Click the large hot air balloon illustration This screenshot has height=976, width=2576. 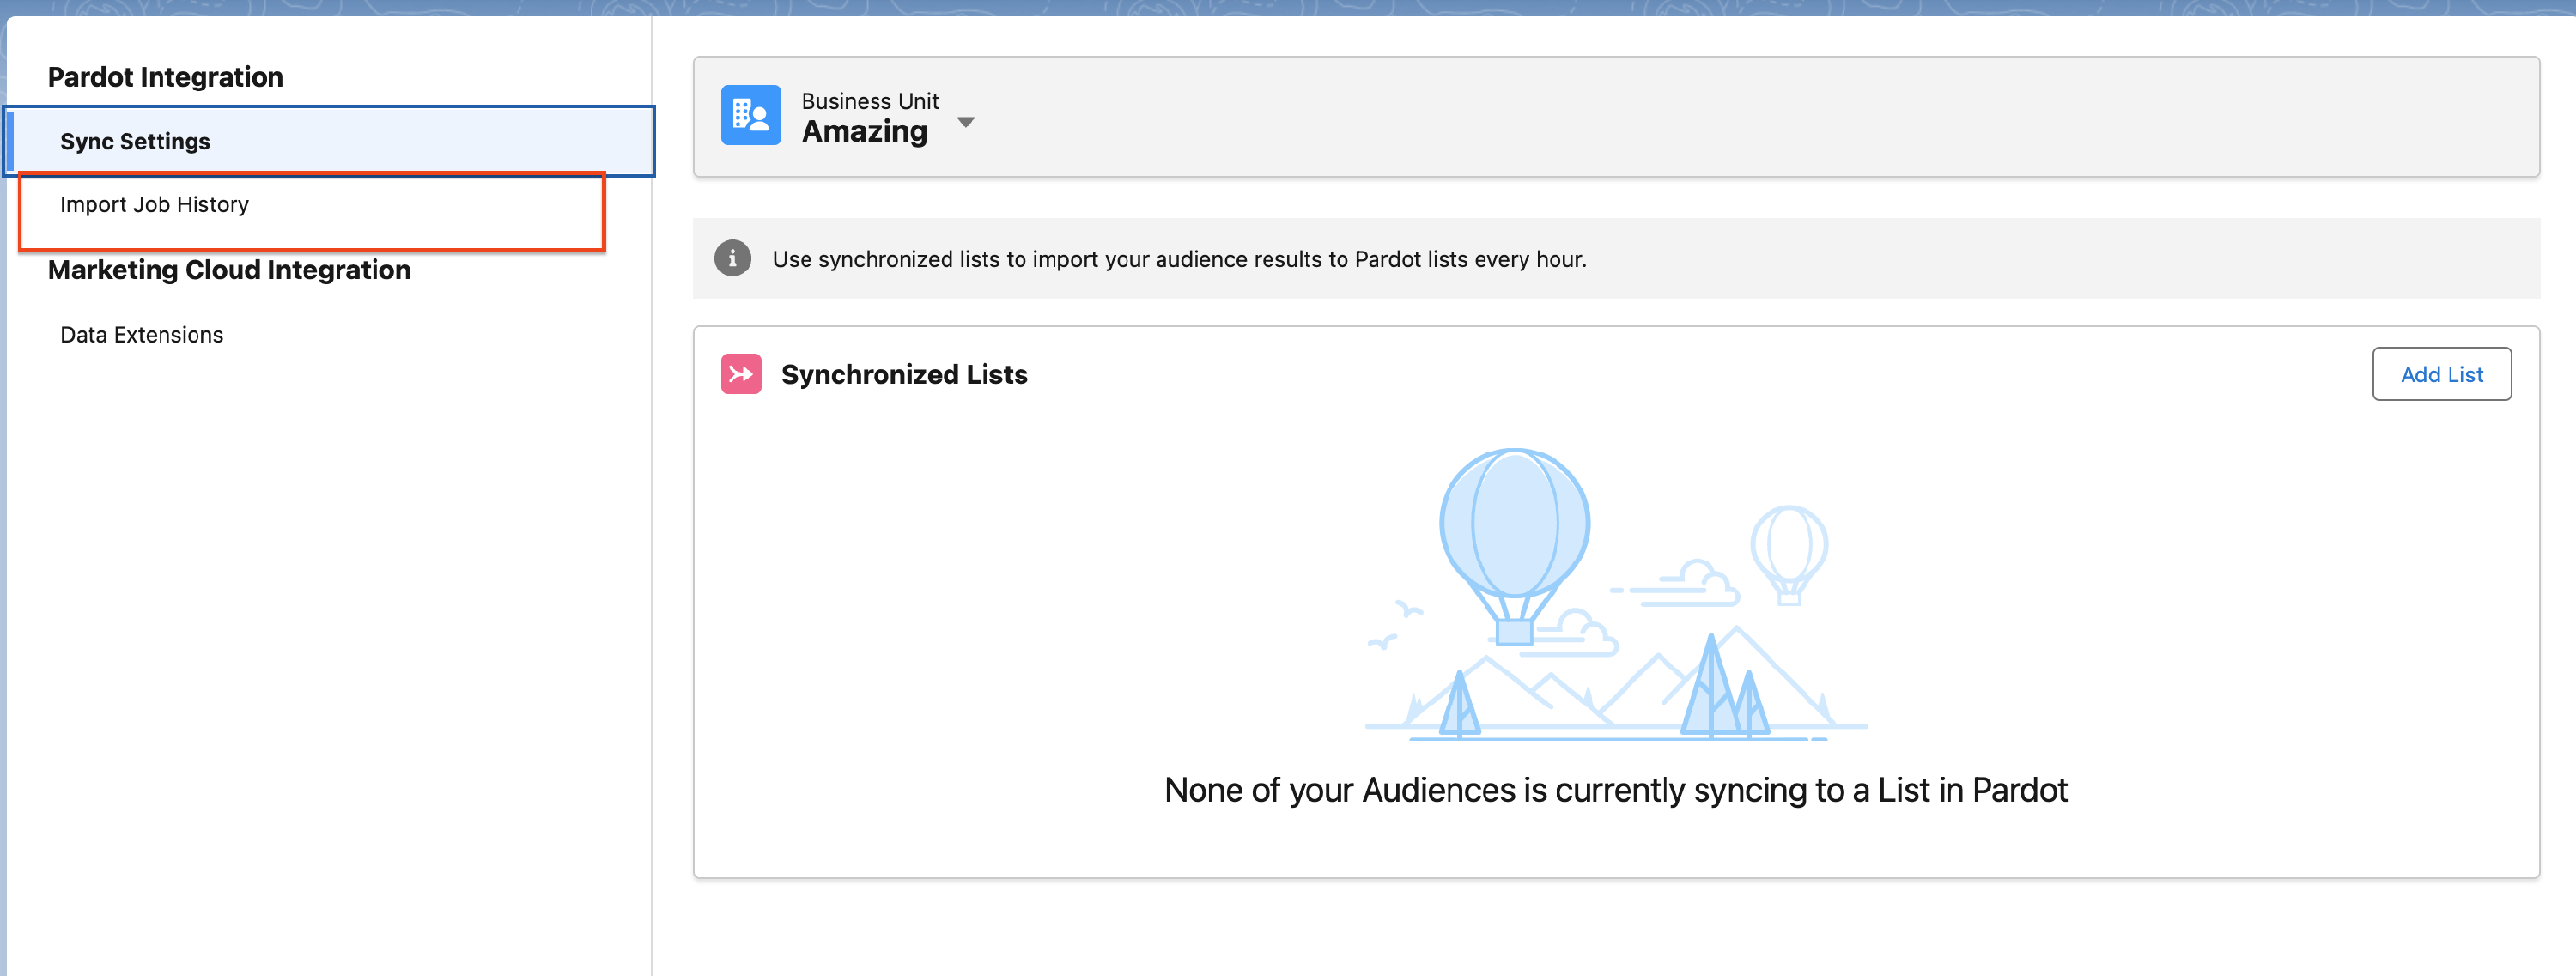coord(1514,525)
